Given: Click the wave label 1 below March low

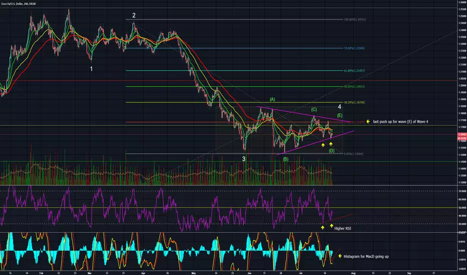Looking at the screenshot, I should coord(91,68).
